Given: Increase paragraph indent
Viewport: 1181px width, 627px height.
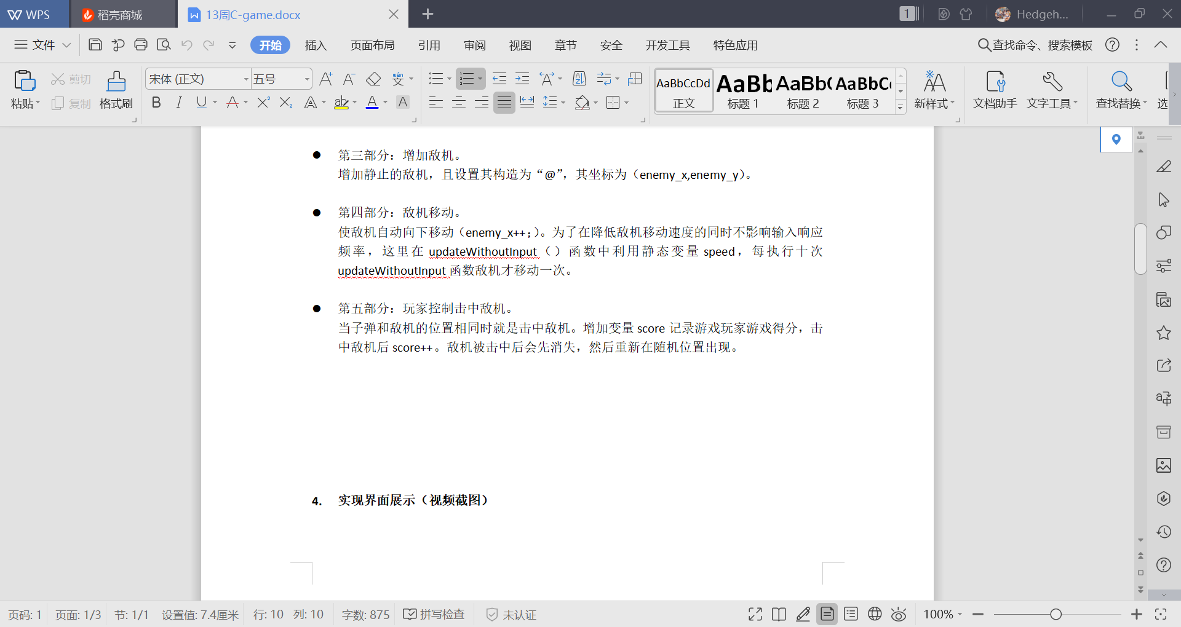Looking at the screenshot, I should tap(522, 79).
